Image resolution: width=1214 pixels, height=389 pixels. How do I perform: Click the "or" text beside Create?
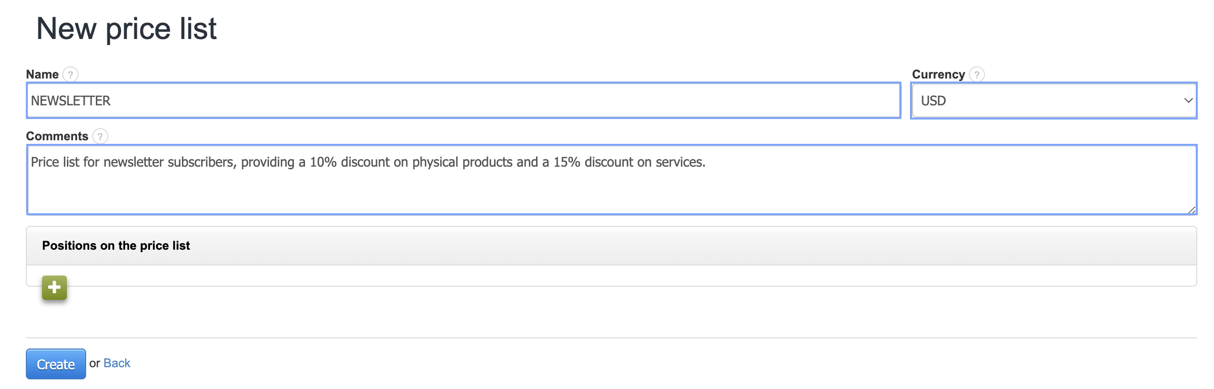95,364
